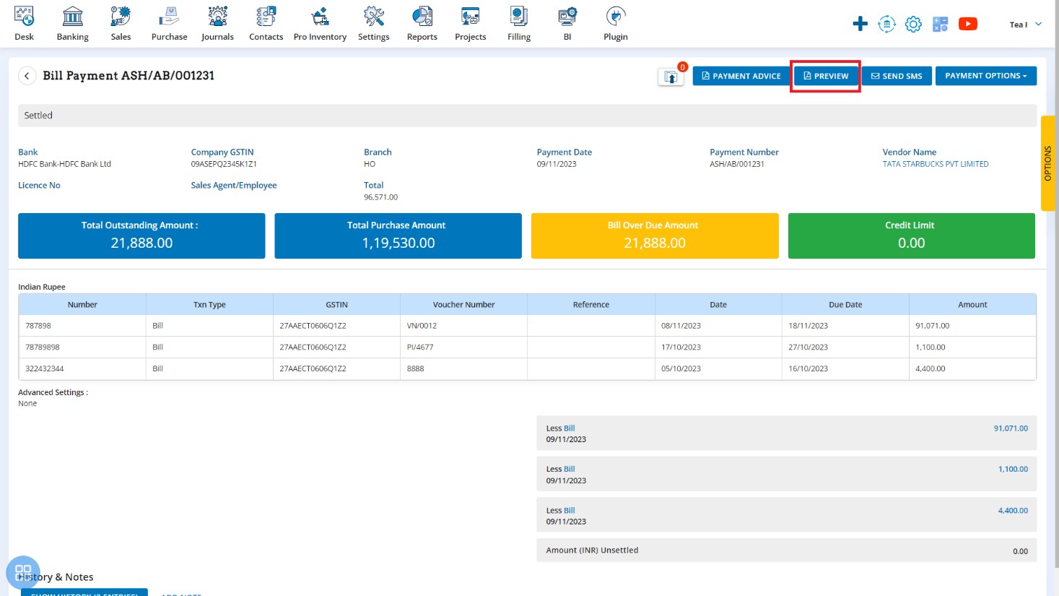Image resolution: width=1059 pixels, height=596 pixels.
Task: Click the Amount column header
Action: pyautogui.click(x=972, y=304)
